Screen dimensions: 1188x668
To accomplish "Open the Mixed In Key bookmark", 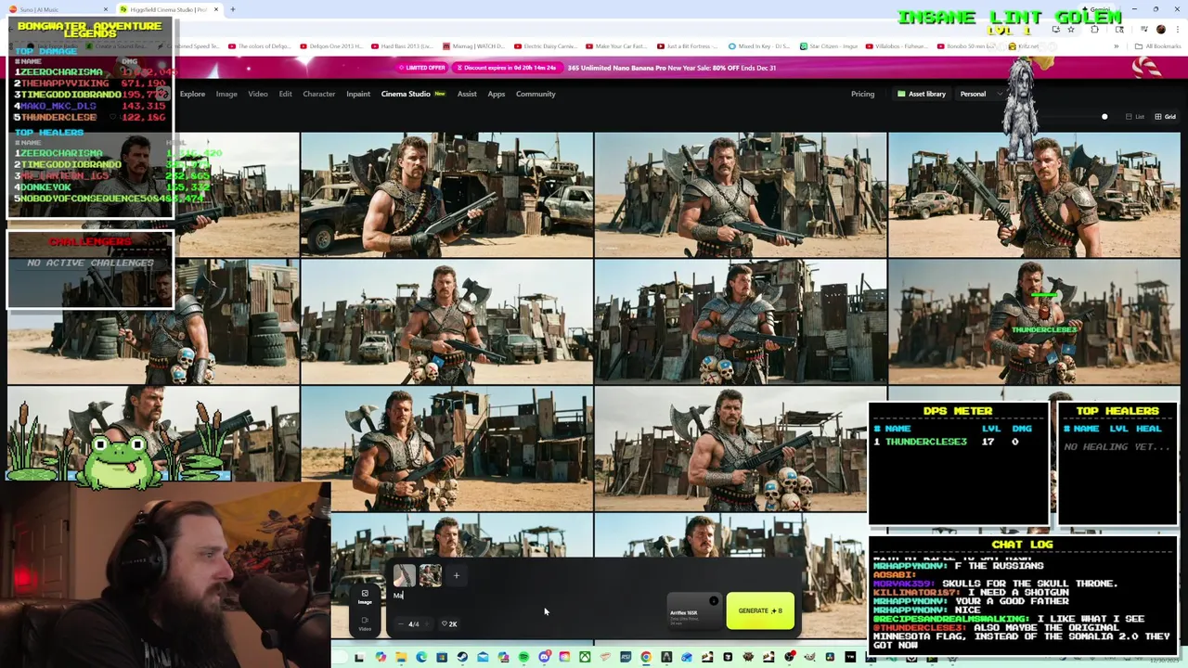I will coord(759,46).
